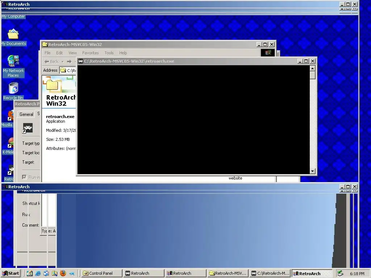Click the address bar path field
This screenshot has height=278, width=371.
point(68,70)
